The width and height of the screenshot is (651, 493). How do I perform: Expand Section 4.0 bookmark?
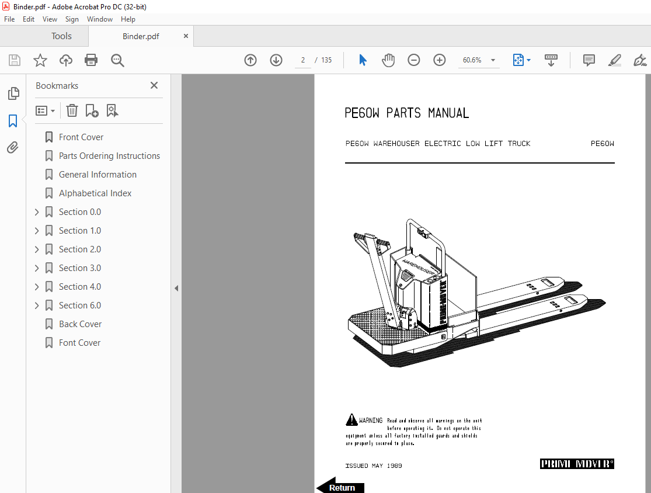[x=37, y=287]
